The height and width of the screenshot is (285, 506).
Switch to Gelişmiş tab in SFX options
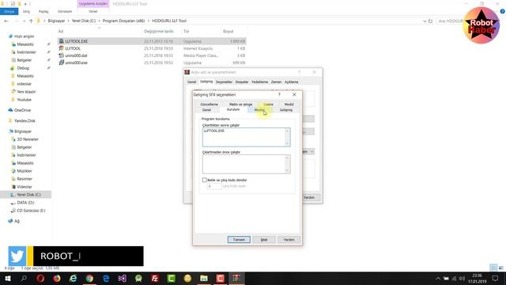click(x=286, y=110)
